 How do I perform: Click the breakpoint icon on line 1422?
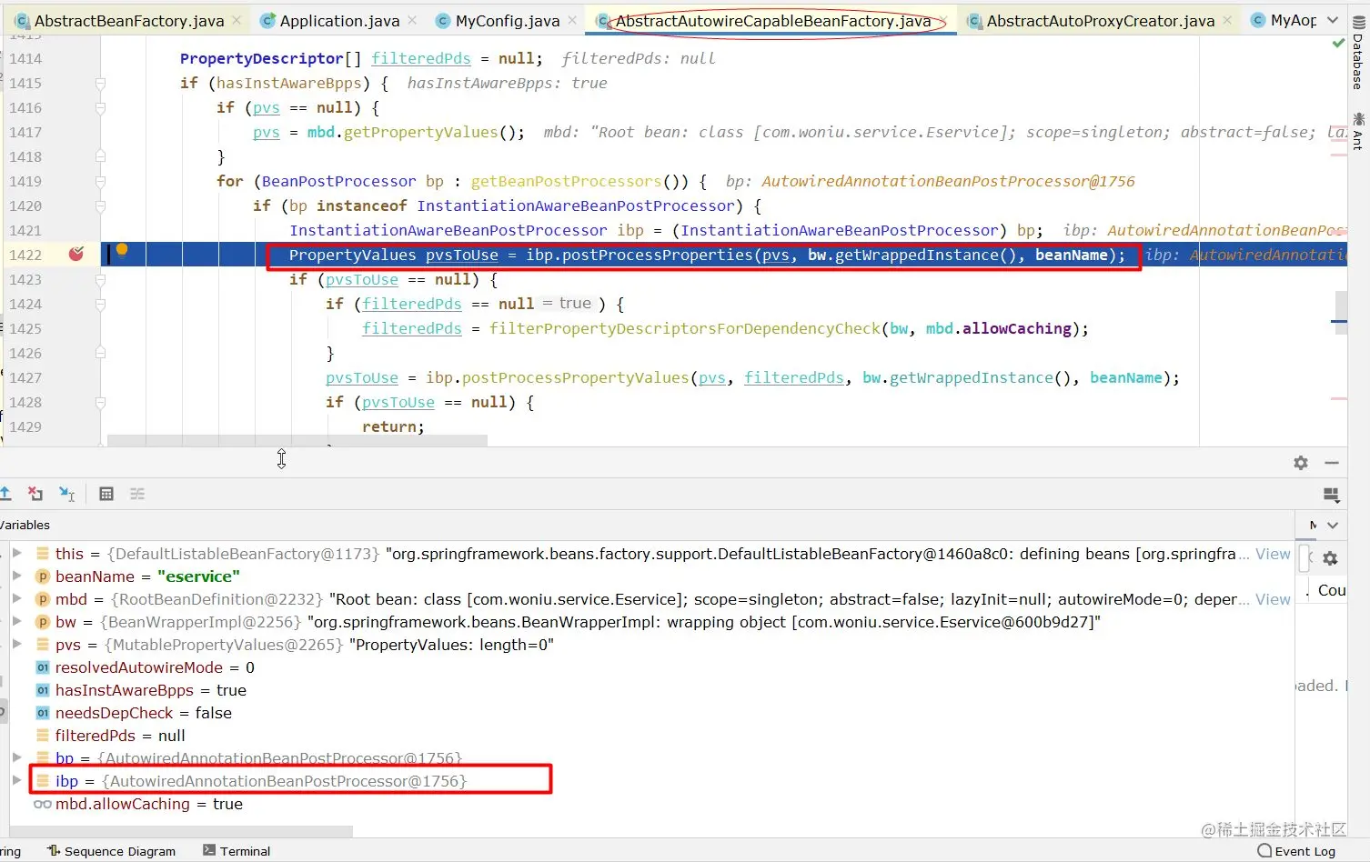(76, 254)
